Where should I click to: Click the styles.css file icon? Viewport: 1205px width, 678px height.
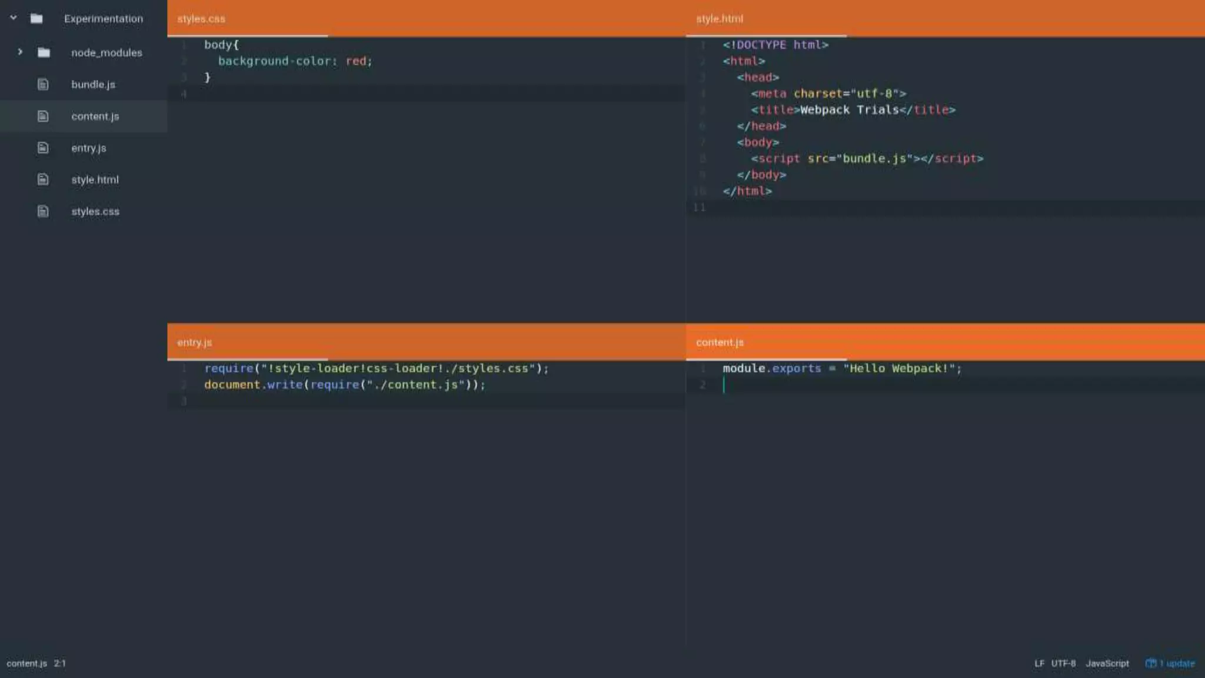[43, 211]
